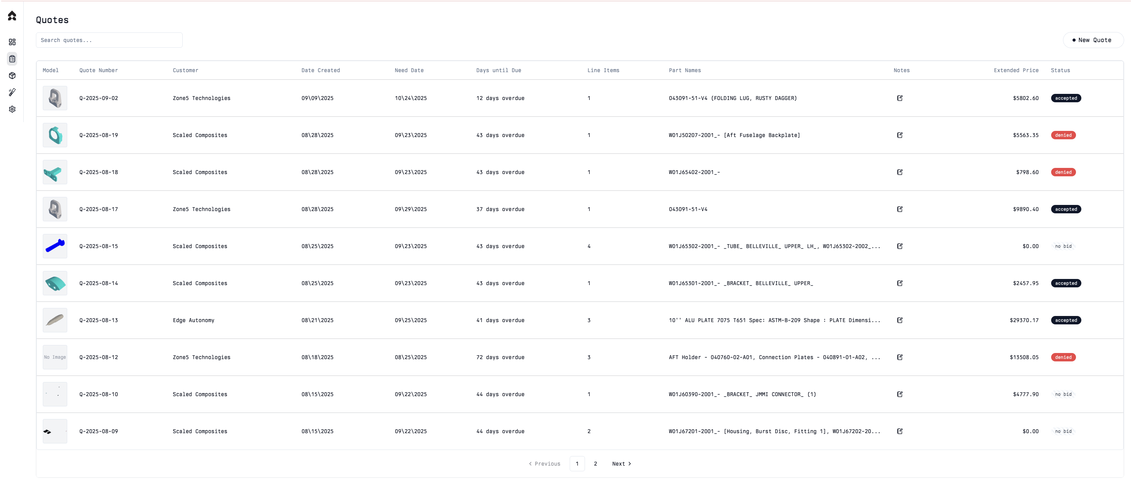Select the quotes clipboard icon in sidebar
Image resolution: width=1131 pixels, height=490 pixels.
click(x=12, y=59)
